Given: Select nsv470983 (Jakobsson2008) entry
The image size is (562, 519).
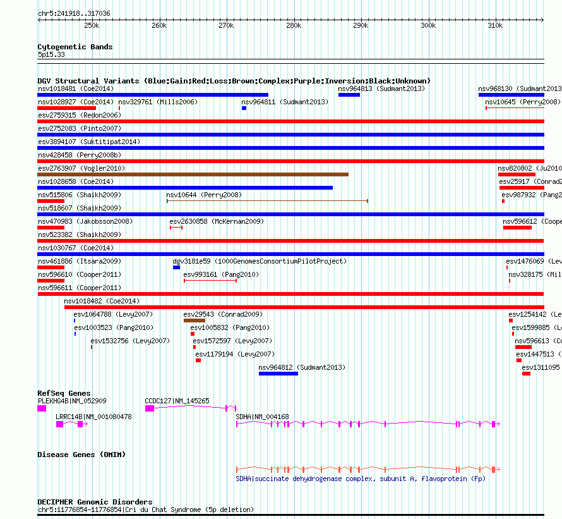Looking at the screenshot, I should [x=85, y=221].
